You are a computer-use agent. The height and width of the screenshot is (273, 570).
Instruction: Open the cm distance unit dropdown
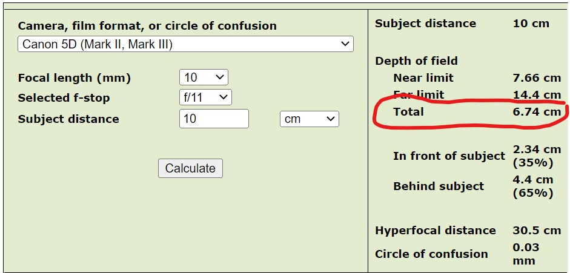[309, 119]
